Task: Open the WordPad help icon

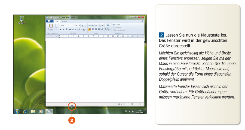Action: pos(142,21)
